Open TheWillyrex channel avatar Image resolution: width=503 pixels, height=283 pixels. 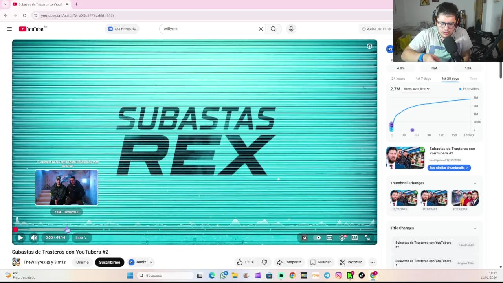[16, 262]
